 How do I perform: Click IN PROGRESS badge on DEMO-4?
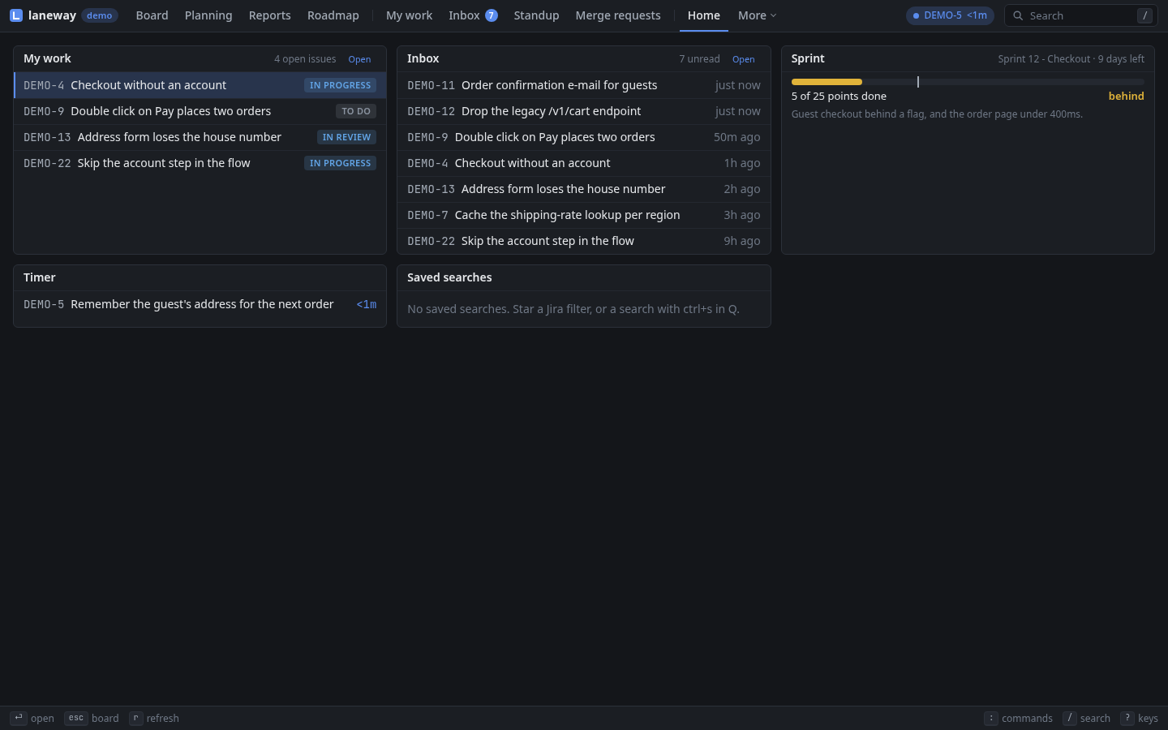(x=340, y=85)
